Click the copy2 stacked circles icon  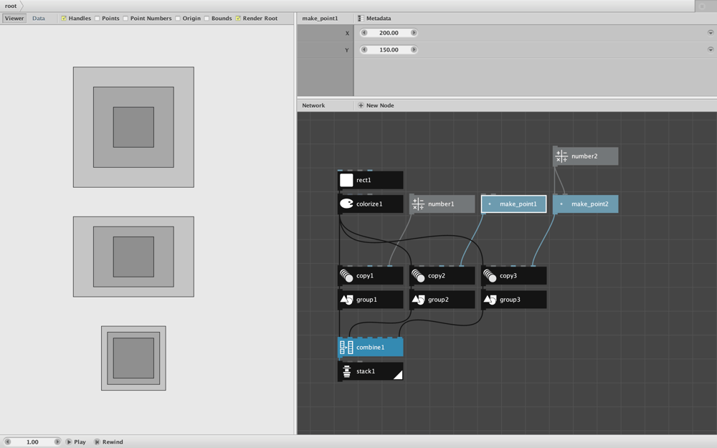click(x=419, y=276)
